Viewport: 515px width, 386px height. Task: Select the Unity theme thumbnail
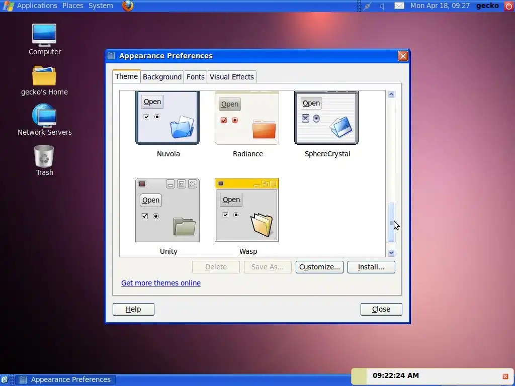click(167, 210)
